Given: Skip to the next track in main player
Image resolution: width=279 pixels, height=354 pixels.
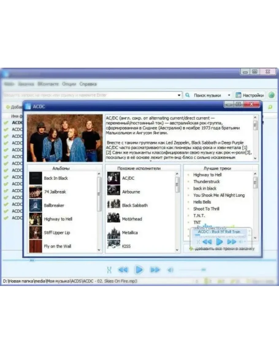Looking at the screenshot, I should [155, 270].
